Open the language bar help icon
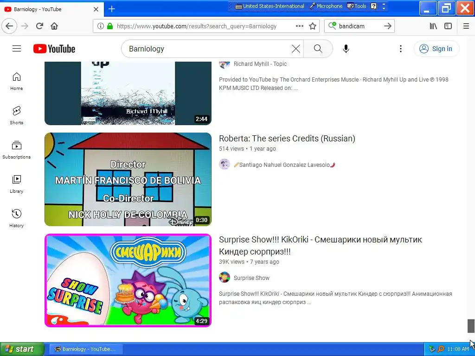475x356 pixels. [374, 6]
